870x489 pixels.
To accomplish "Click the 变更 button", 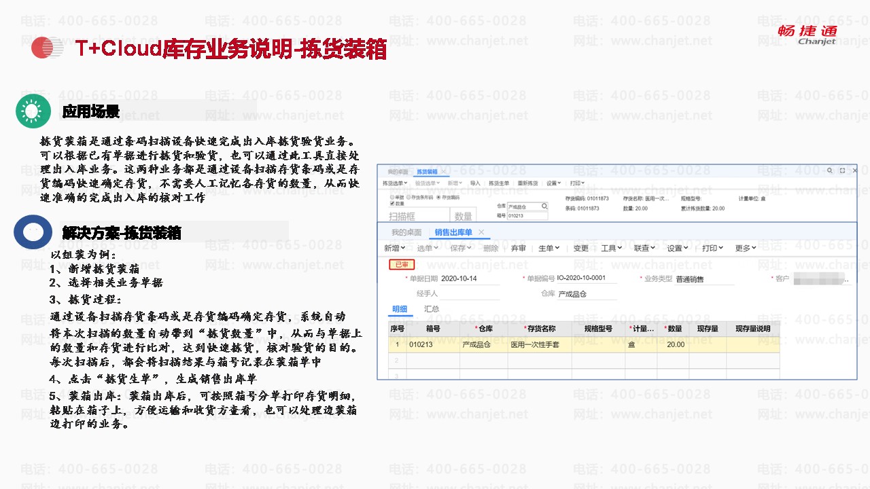I will click(x=581, y=248).
